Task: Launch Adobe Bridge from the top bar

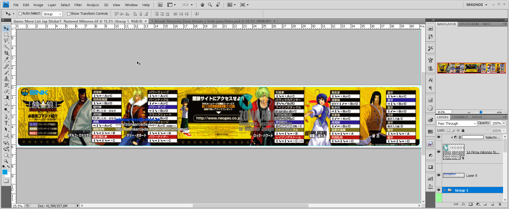Action: tap(160, 5)
